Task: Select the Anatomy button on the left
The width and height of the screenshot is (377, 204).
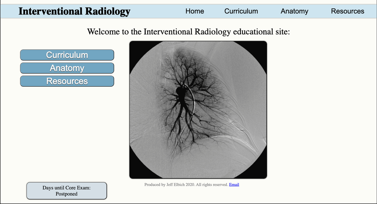Action: (x=67, y=68)
